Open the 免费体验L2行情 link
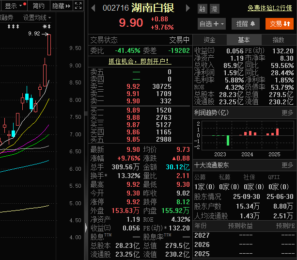Image resolution: width=297 pixels, height=260 pixels. pyautogui.click(x=270, y=8)
